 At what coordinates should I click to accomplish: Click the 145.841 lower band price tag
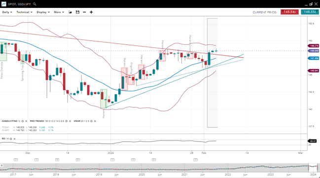[x=313, y=71]
